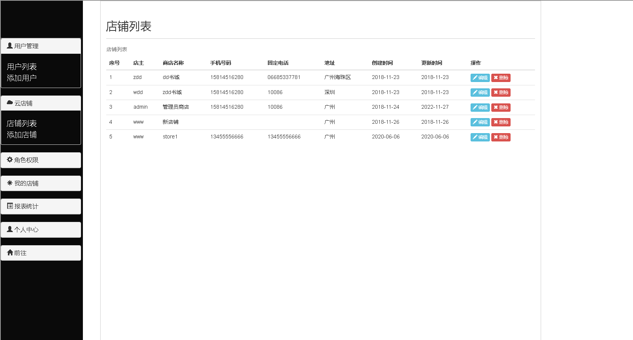Screen dimensions: 633x340
Task: Select the store name store1
Action: 170,137
